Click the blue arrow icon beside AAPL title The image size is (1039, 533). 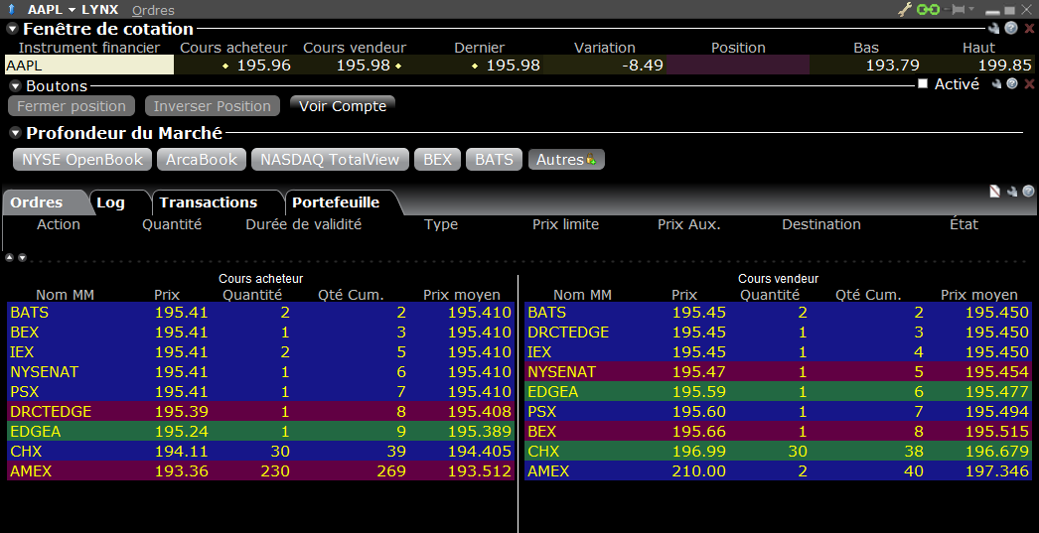(x=10, y=9)
